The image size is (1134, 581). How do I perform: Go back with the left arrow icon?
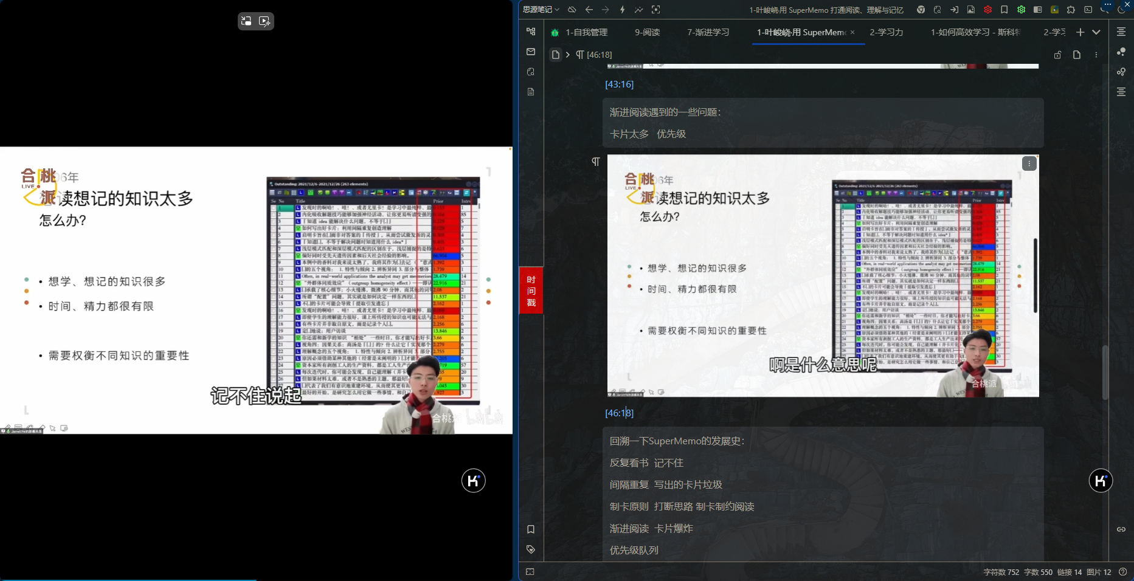pyautogui.click(x=589, y=10)
